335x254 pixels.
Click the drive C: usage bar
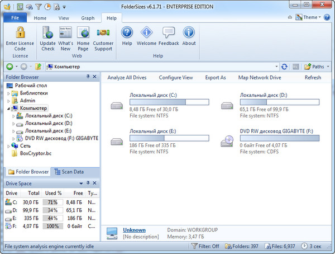169,102
